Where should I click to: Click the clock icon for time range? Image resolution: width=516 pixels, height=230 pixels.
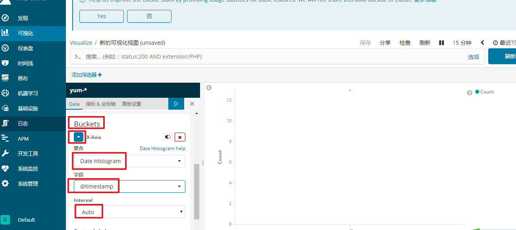click(x=495, y=43)
